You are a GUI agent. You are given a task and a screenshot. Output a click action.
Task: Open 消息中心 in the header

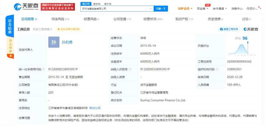point(237,9)
